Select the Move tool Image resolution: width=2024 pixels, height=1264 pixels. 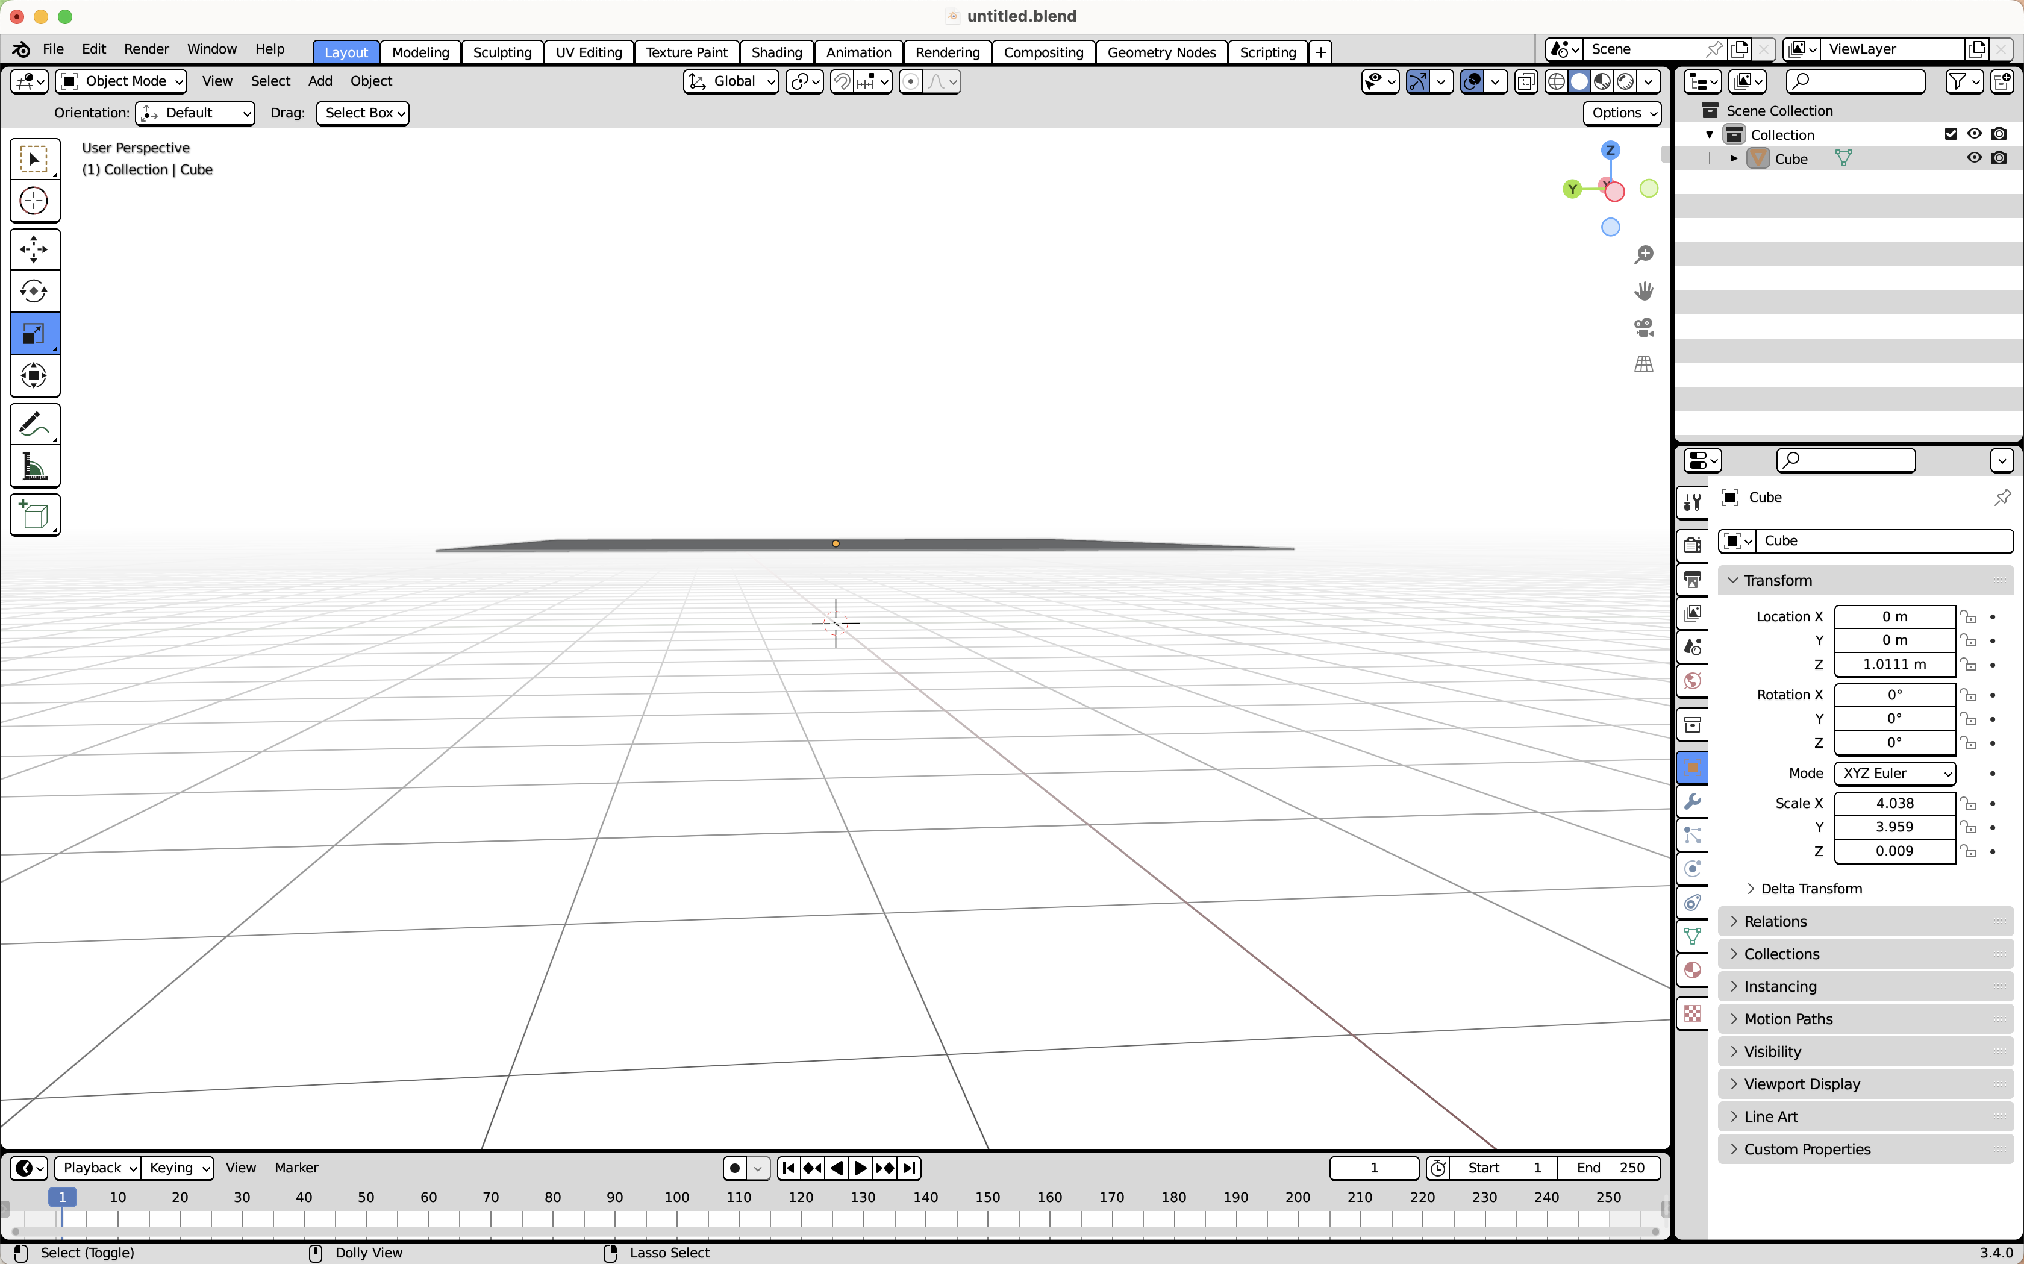pos(34,249)
